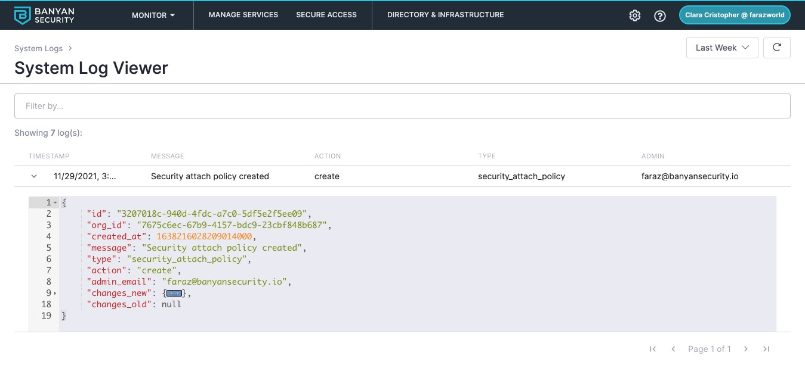Click the JSON type string value

[187, 259]
